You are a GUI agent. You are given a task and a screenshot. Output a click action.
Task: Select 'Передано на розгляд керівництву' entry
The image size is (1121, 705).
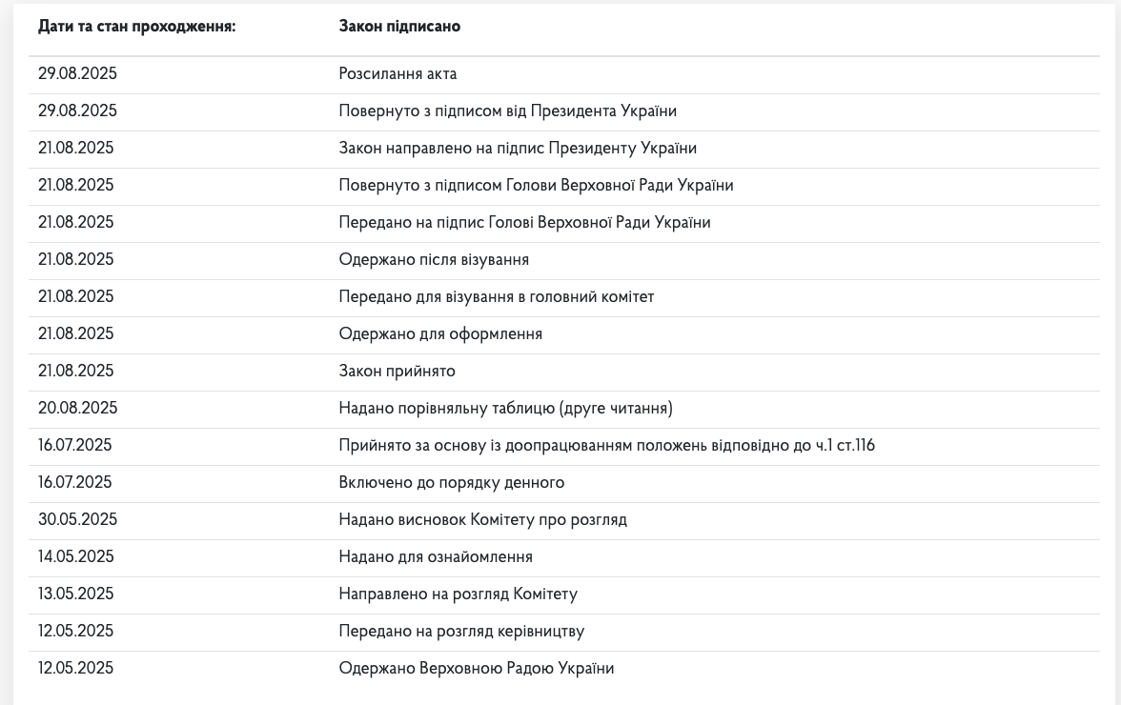(x=461, y=632)
